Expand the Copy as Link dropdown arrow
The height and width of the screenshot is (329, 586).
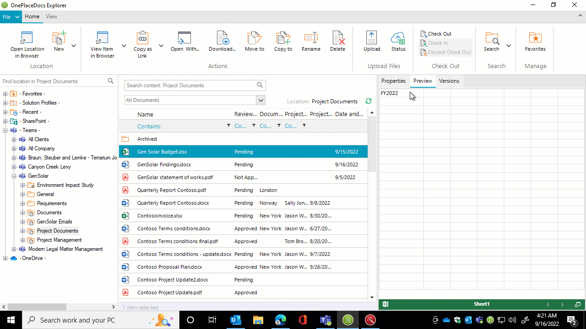[161, 46]
